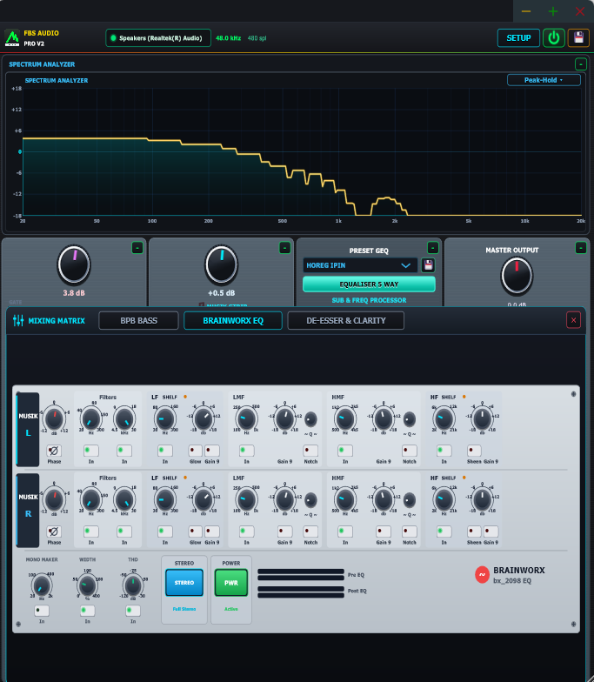Image resolution: width=594 pixels, height=682 pixels.
Task: Collapse the Preset GEQ panel
Action: click(433, 248)
